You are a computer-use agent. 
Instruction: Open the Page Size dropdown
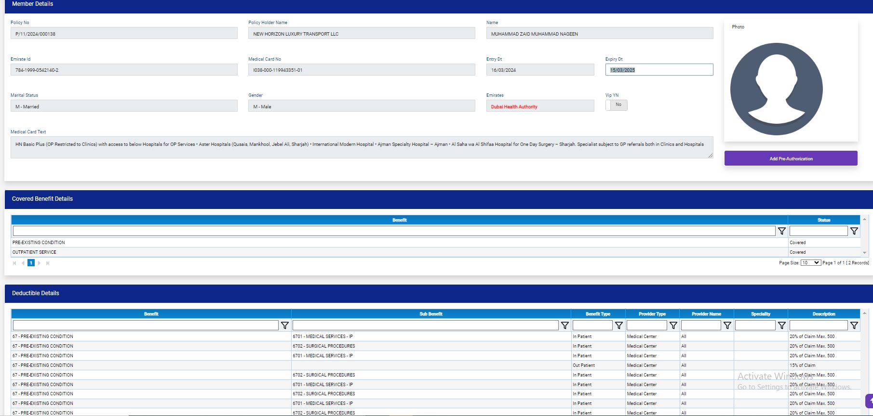click(810, 263)
